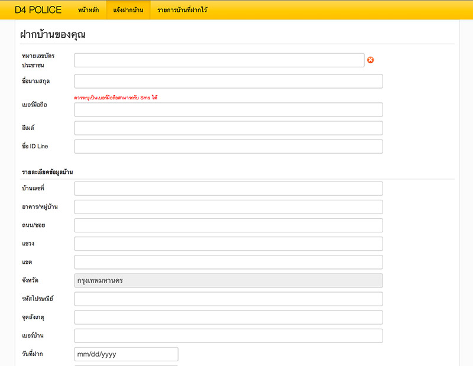The width and height of the screenshot is (473, 366).
Task: Select the แจ้งฝากบ้าน menu tab
Action: click(x=128, y=10)
